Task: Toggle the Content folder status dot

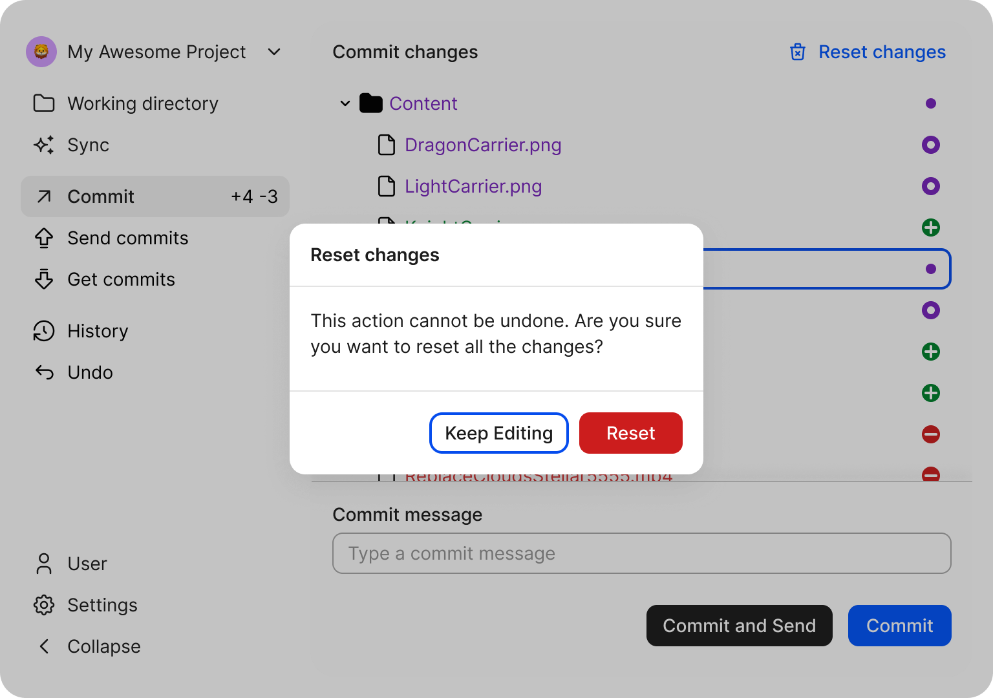Action: point(930,103)
